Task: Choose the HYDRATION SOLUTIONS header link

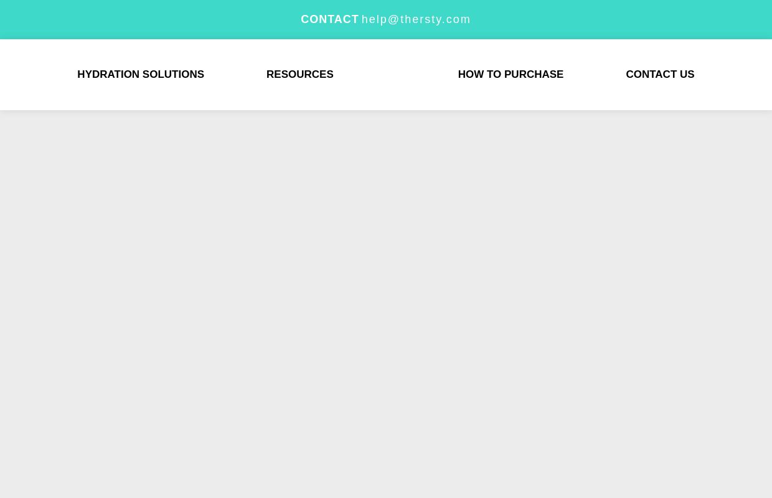Action: point(141,75)
